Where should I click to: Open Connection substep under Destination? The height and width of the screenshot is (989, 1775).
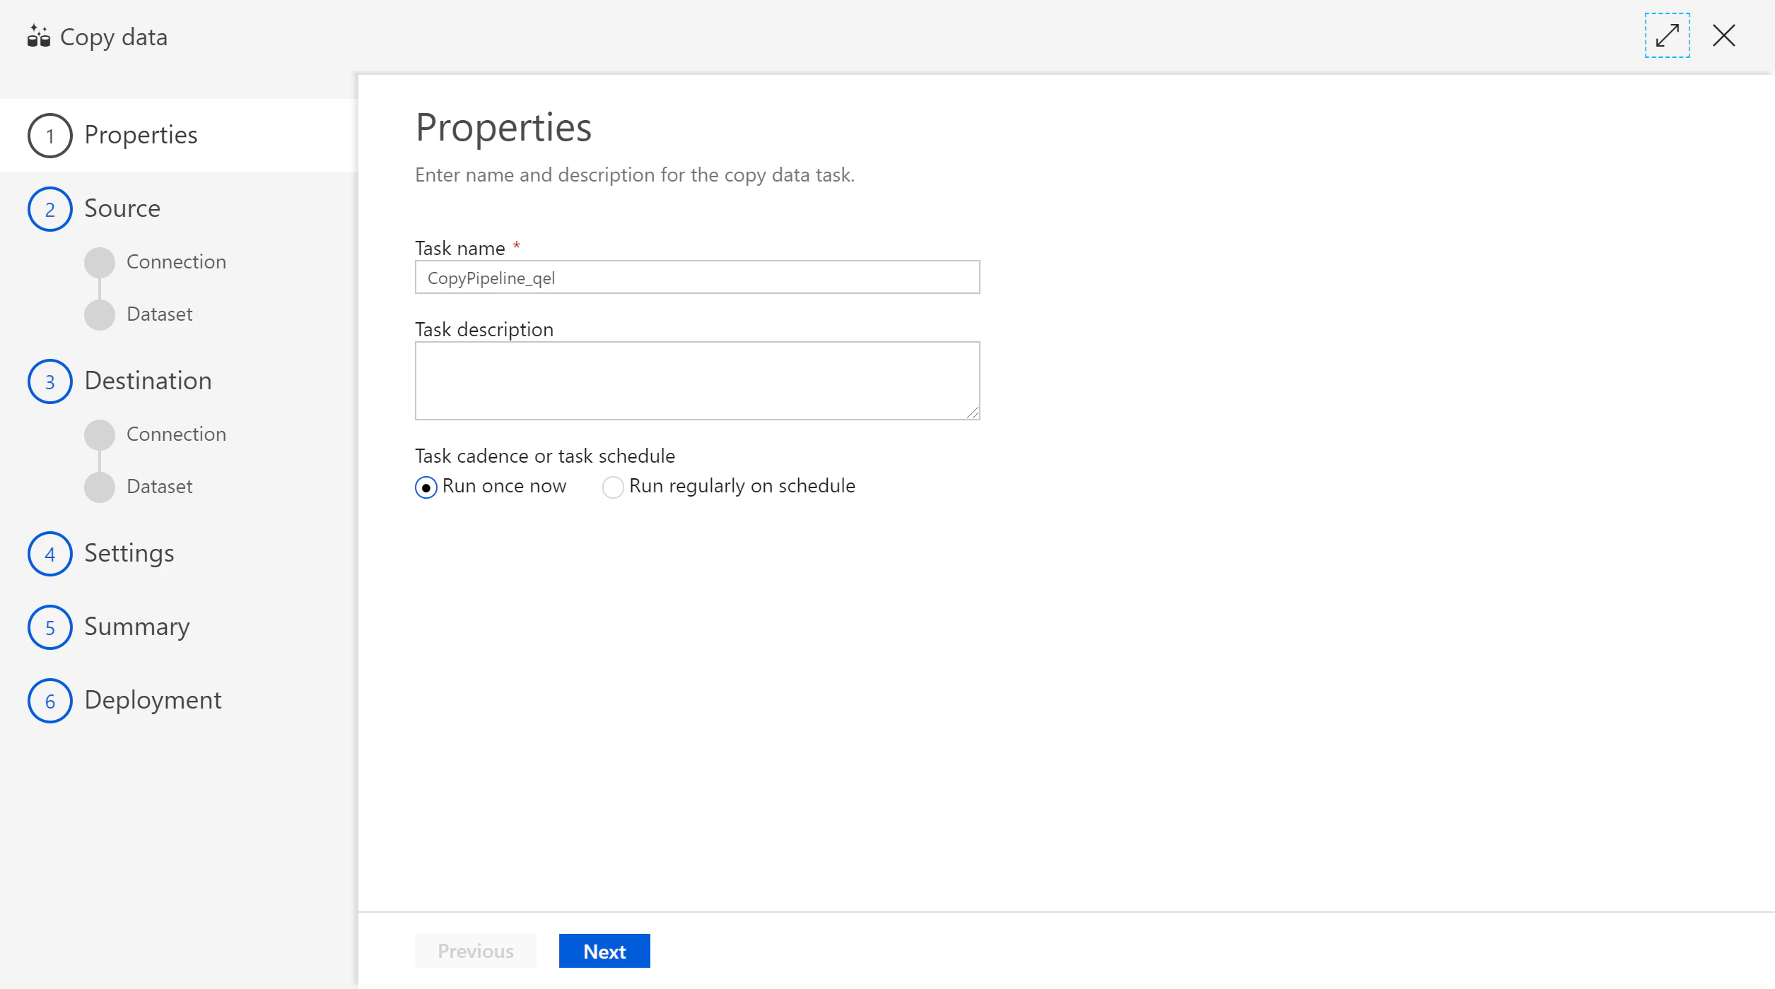click(x=176, y=434)
